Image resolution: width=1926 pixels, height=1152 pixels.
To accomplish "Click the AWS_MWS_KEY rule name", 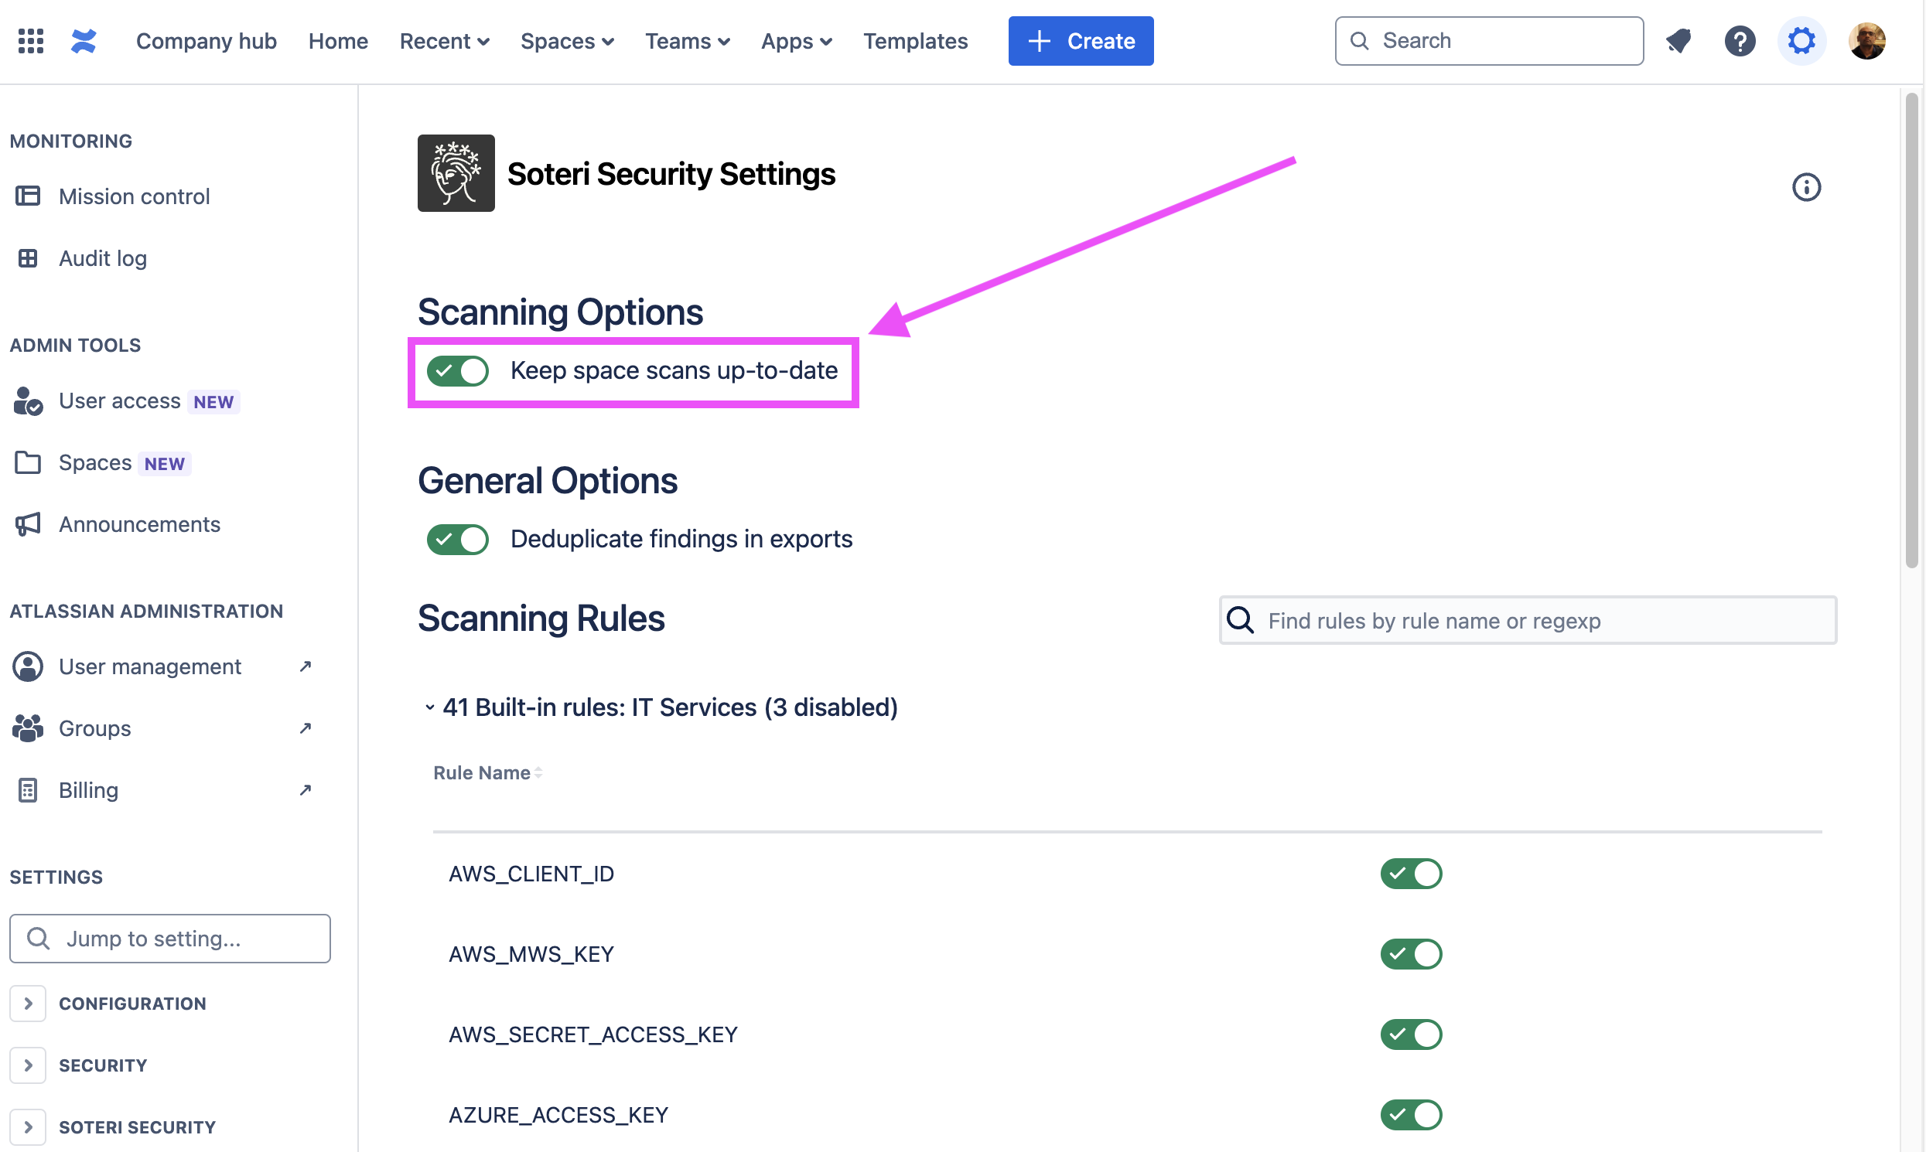I will 531,954.
